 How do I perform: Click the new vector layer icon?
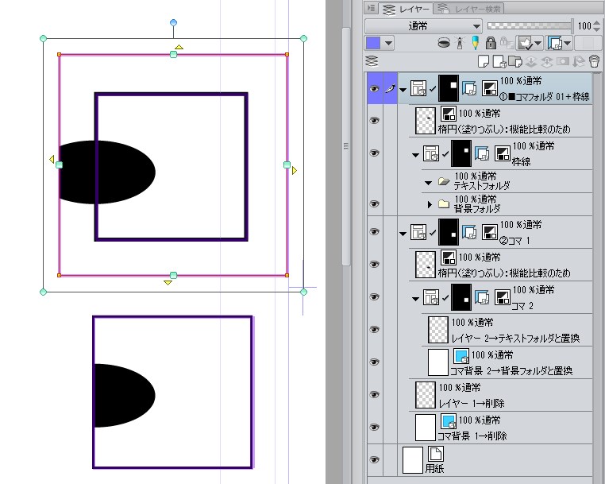[499, 61]
